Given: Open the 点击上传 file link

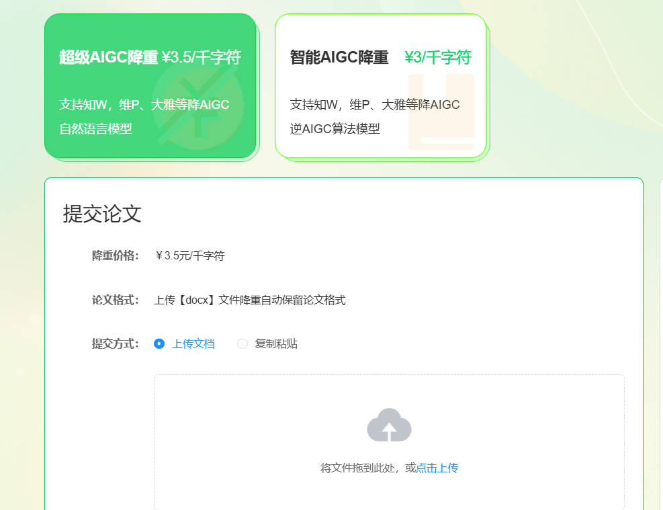Looking at the screenshot, I should click(437, 468).
